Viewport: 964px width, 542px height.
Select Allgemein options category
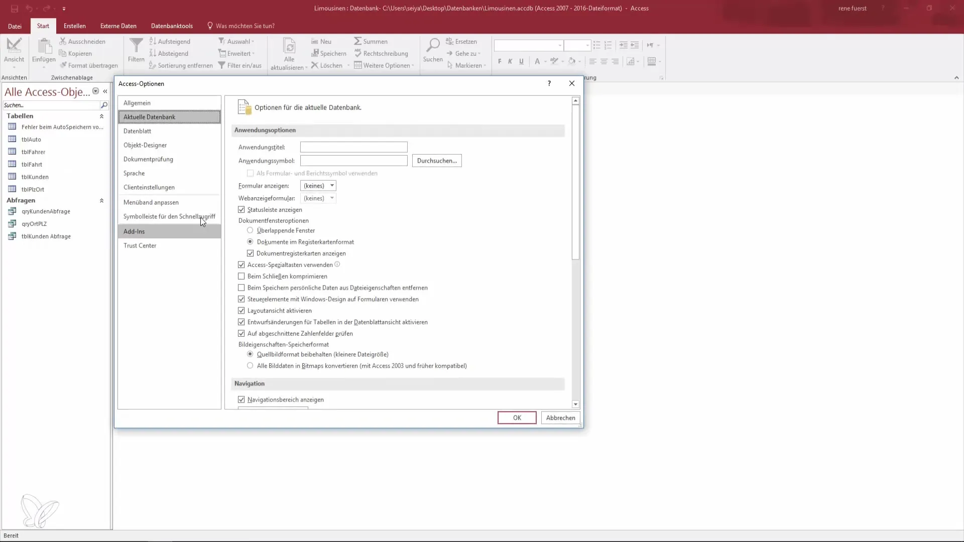tap(169, 103)
